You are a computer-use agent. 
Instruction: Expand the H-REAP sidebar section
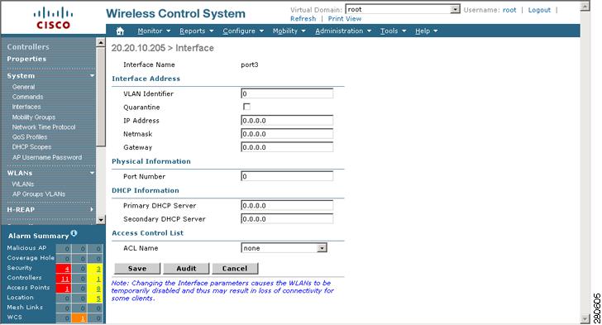point(92,209)
